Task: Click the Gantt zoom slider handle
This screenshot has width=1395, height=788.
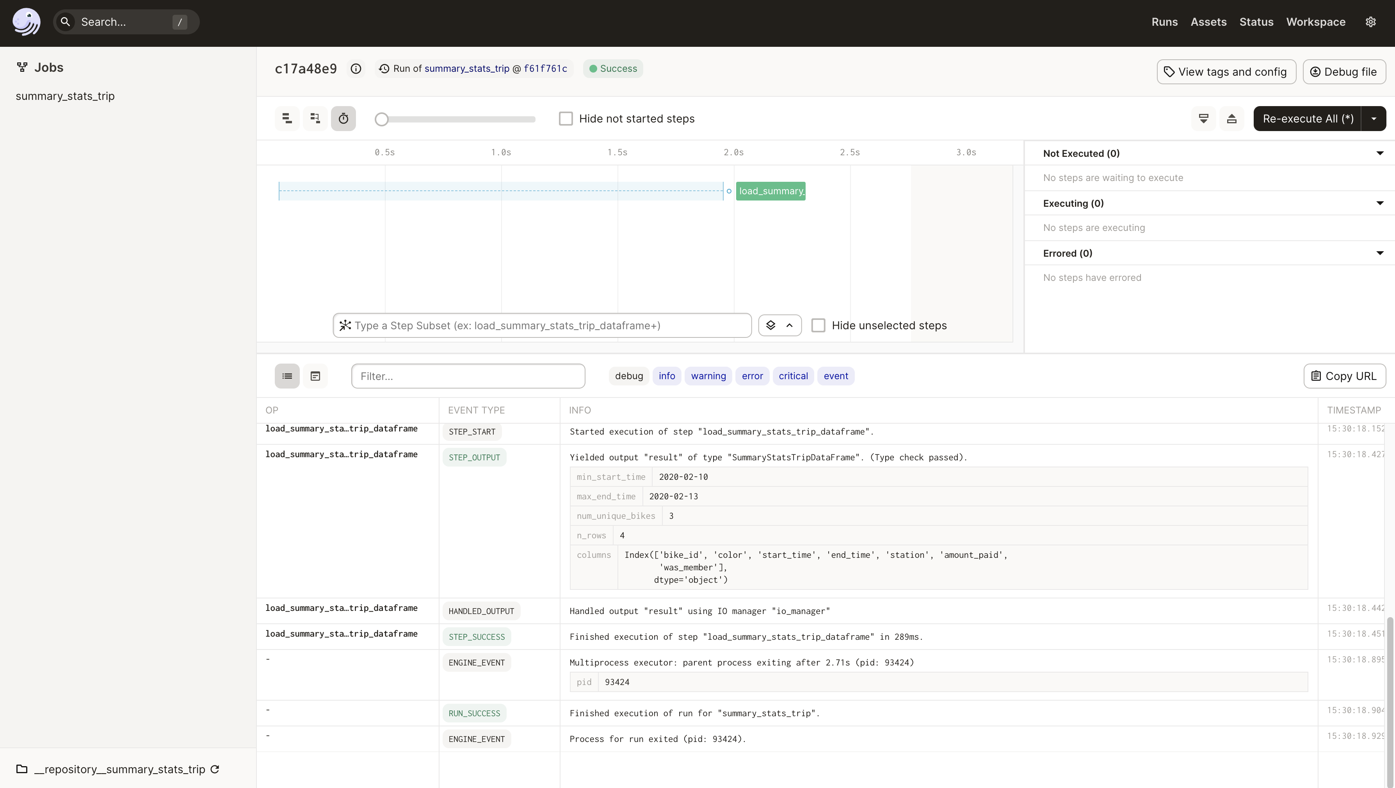Action: pos(382,119)
